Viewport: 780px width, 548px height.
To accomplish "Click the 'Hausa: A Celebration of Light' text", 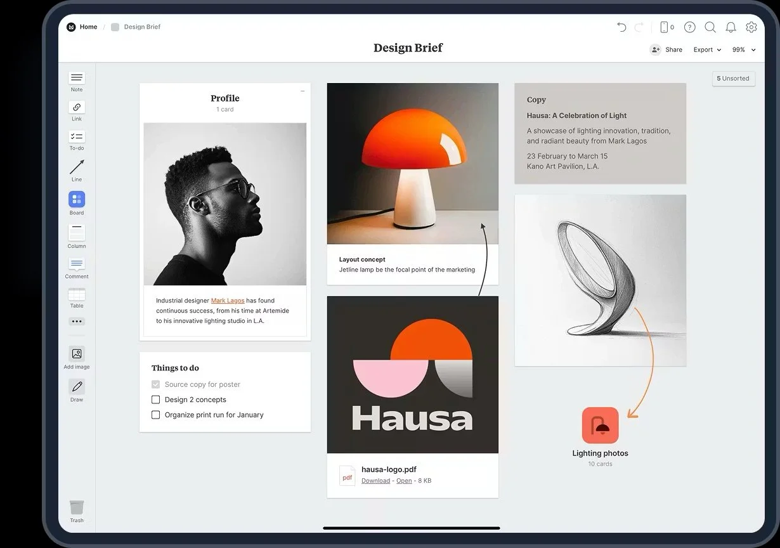I will [576, 115].
